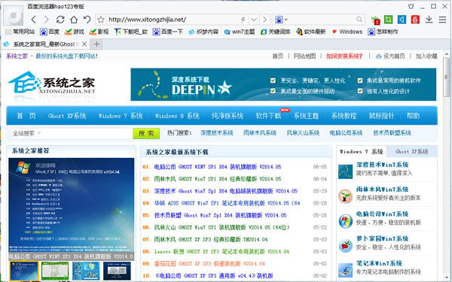Open the 游戏 bookmark

(x=75, y=32)
